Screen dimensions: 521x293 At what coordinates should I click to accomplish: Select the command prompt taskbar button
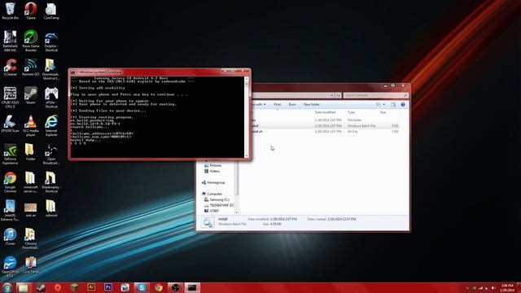(192, 287)
